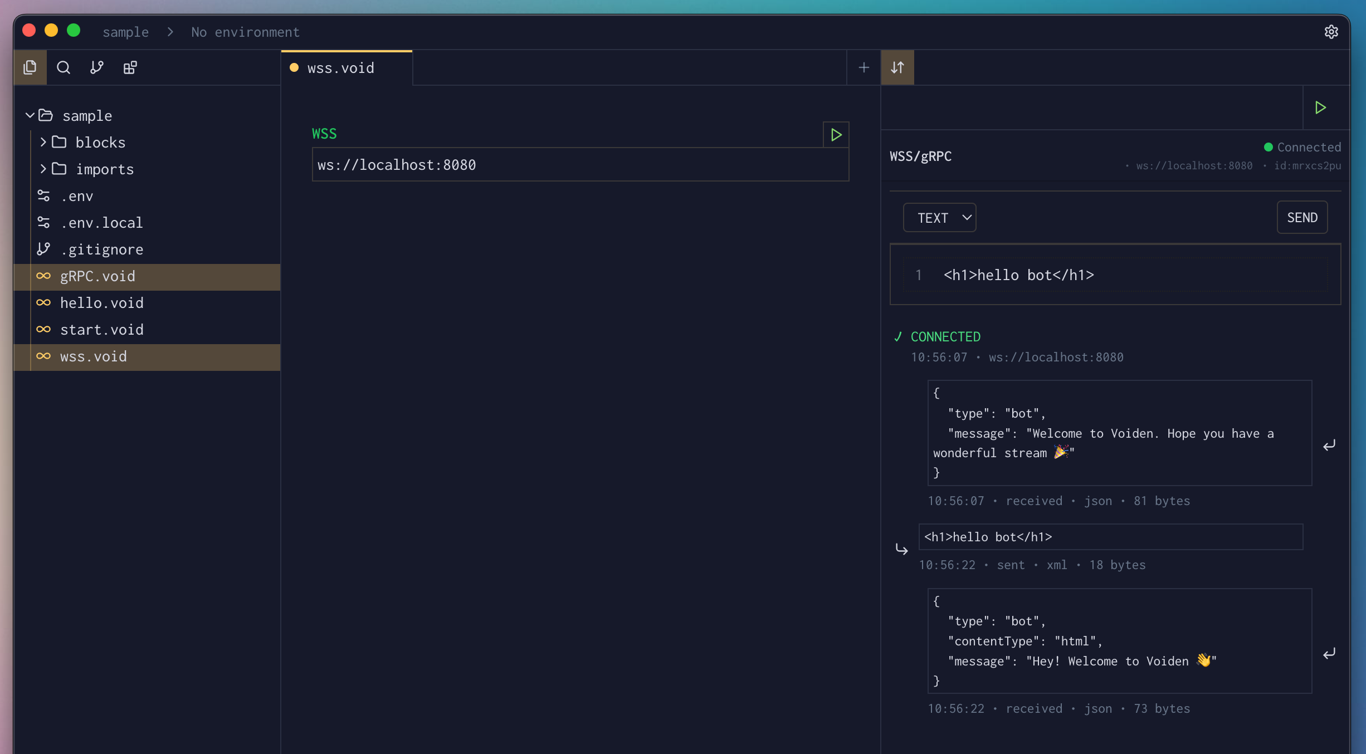The width and height of the screenshot is (1366, 754).
Task: Run the request in the top-right panel
Action: 1320,107
